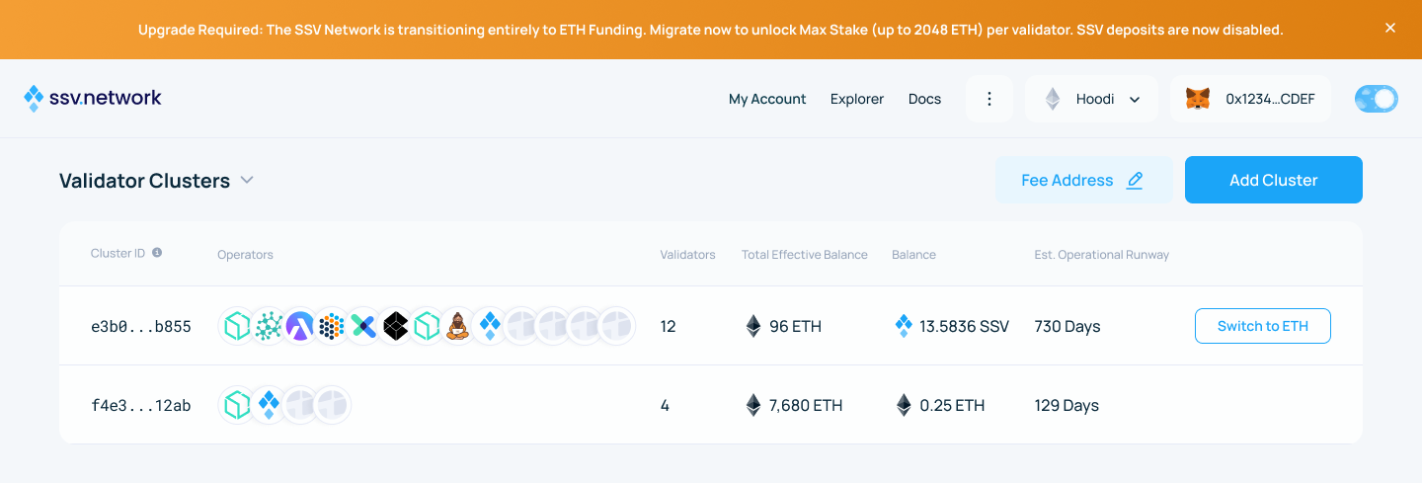Viewport: 1422px width, 483px height.
Task: Click the SSV diamond operator in e3b0...b855 row
Action: pos(490,326)
